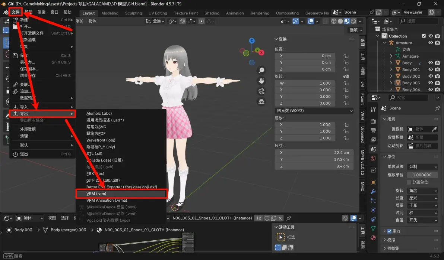Image resolution: width=444 pixels, height=260 pixels.
Task: Open the Object Constraints properties tab
Action: [x=373, y=220]
